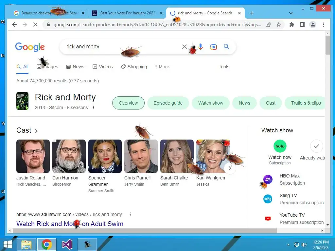Share this page via share icon
The height and width of the screenshot is (251, 335).
pos(268,25)
